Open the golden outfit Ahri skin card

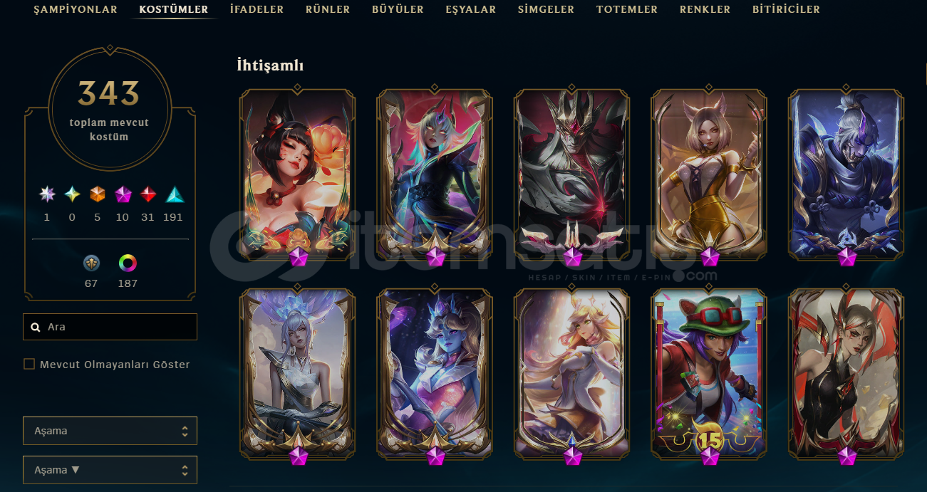pyautogui.click(x=709, y=174)
